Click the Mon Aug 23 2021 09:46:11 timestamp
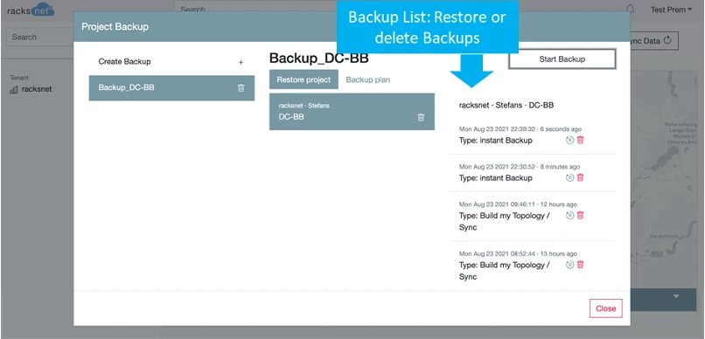Screen dimensions: 705x339 [497, 204]
